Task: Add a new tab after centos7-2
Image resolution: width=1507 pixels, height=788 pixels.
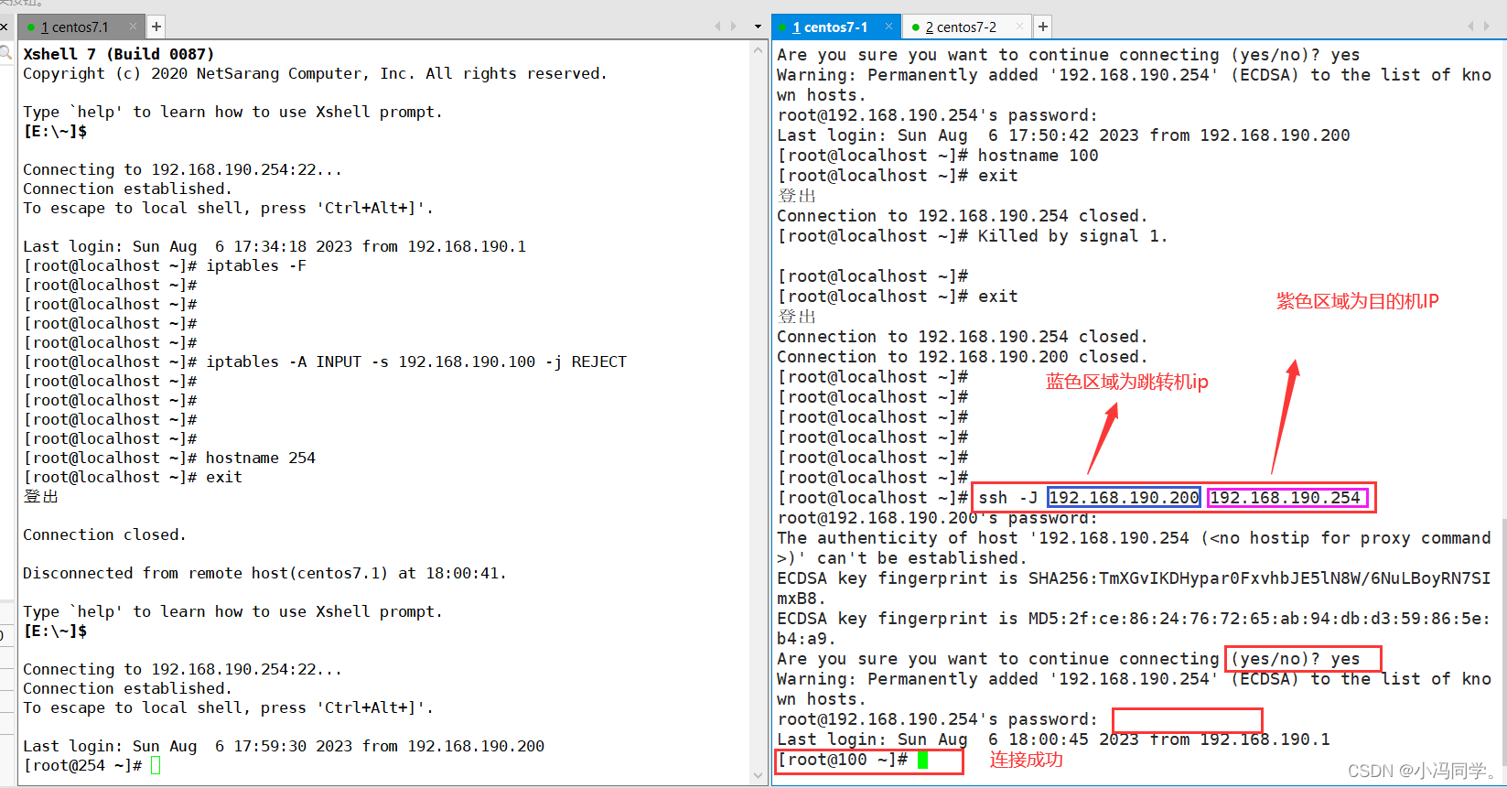Action: pos(1043,27)
